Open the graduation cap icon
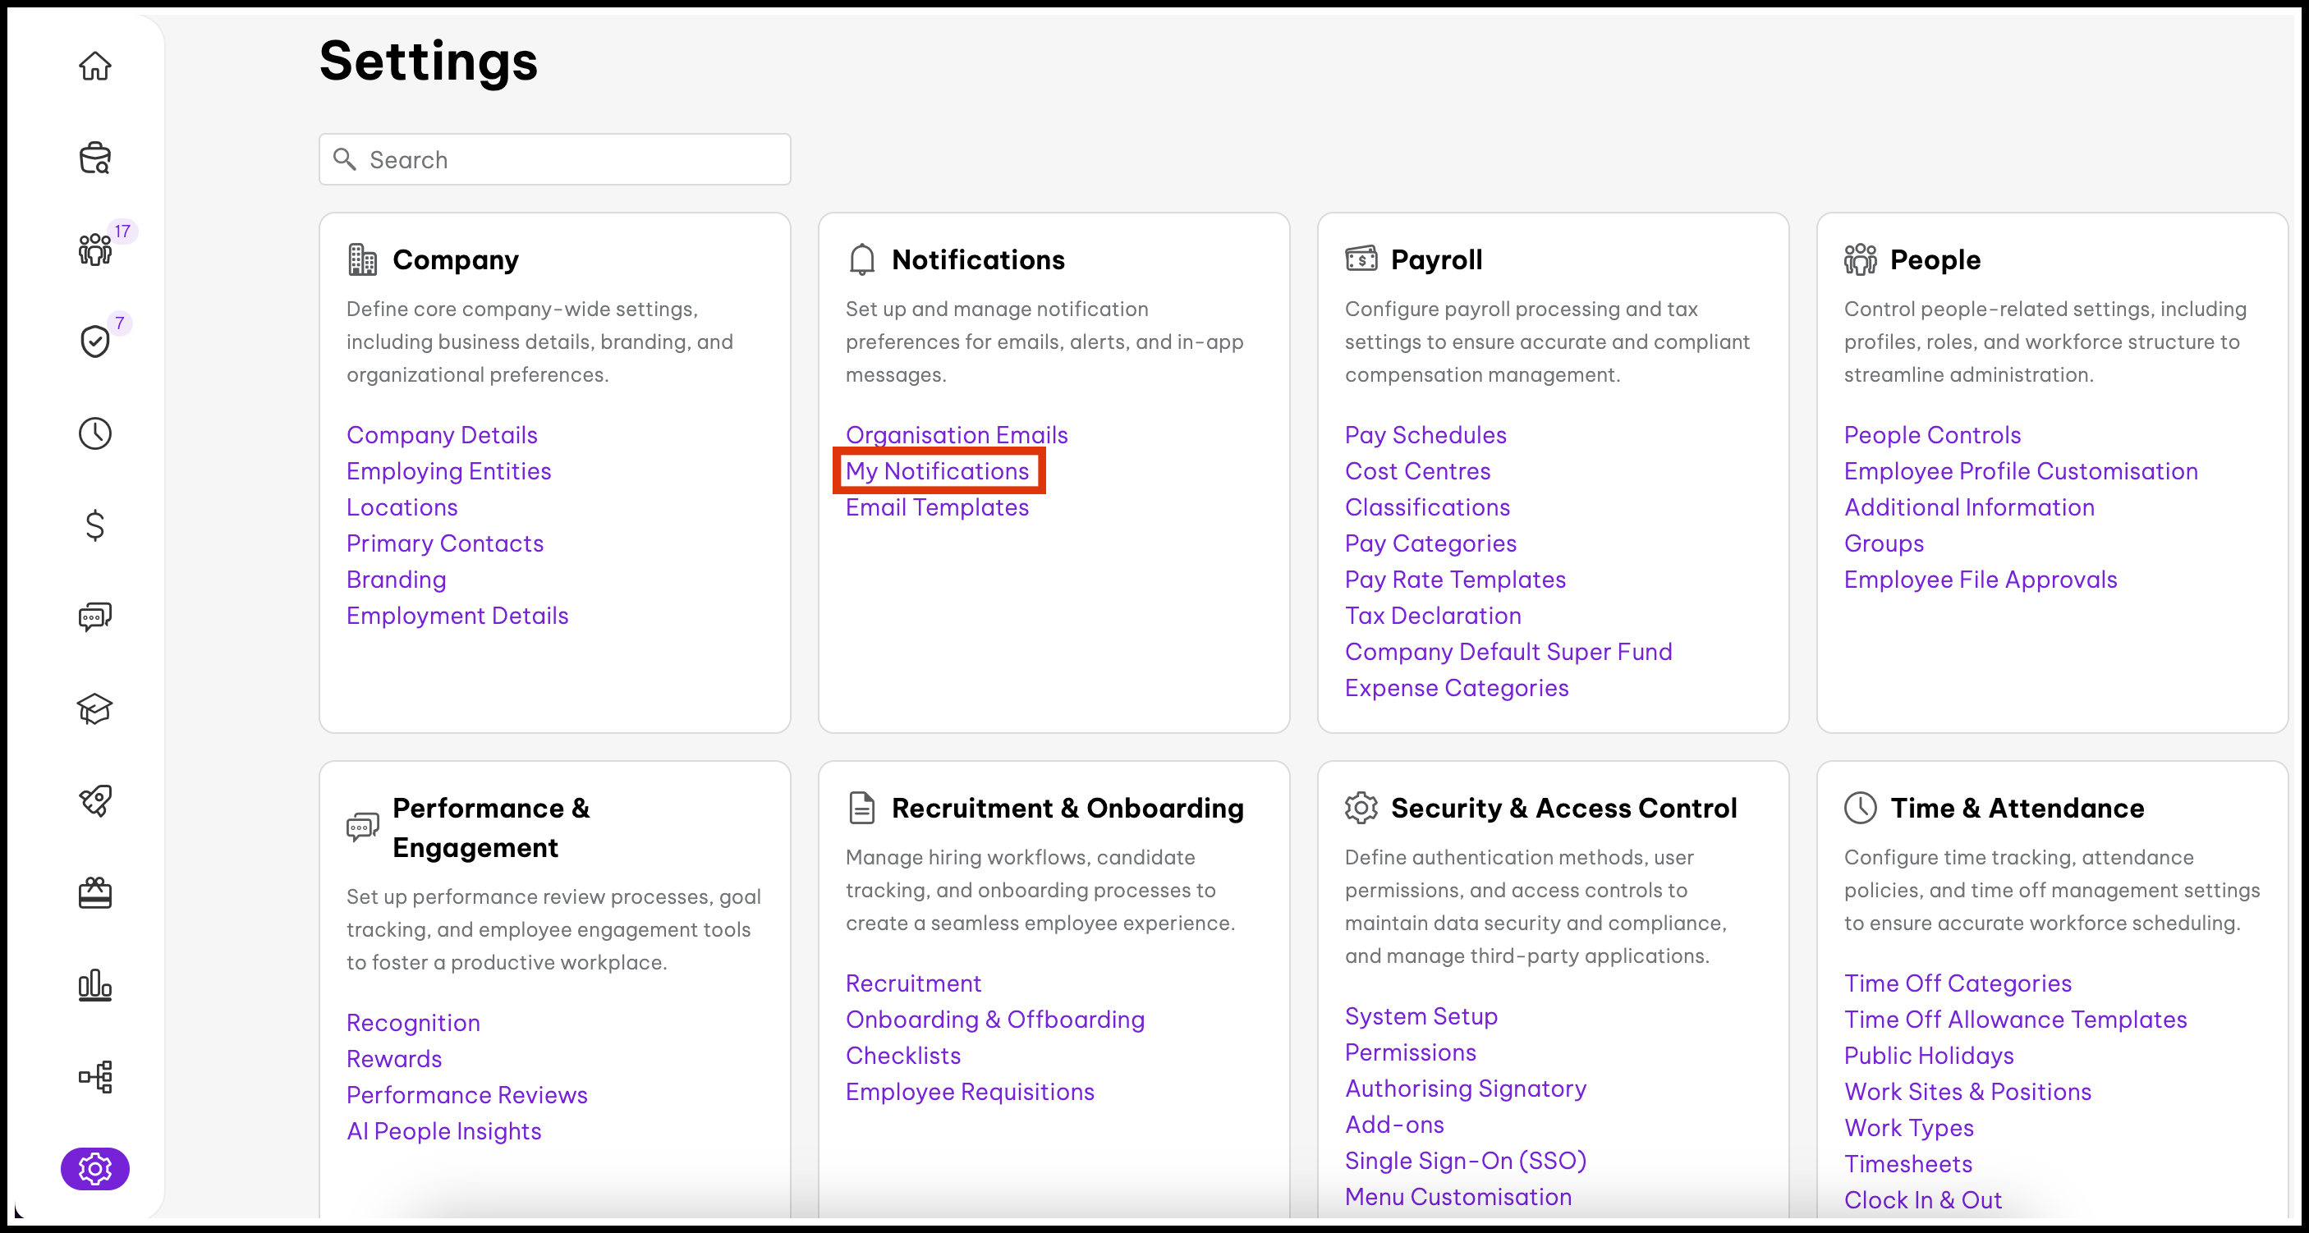Image resolution: width=2309 pixels, height=1233 pixels. pyautogui.click(x=95, y=708)
